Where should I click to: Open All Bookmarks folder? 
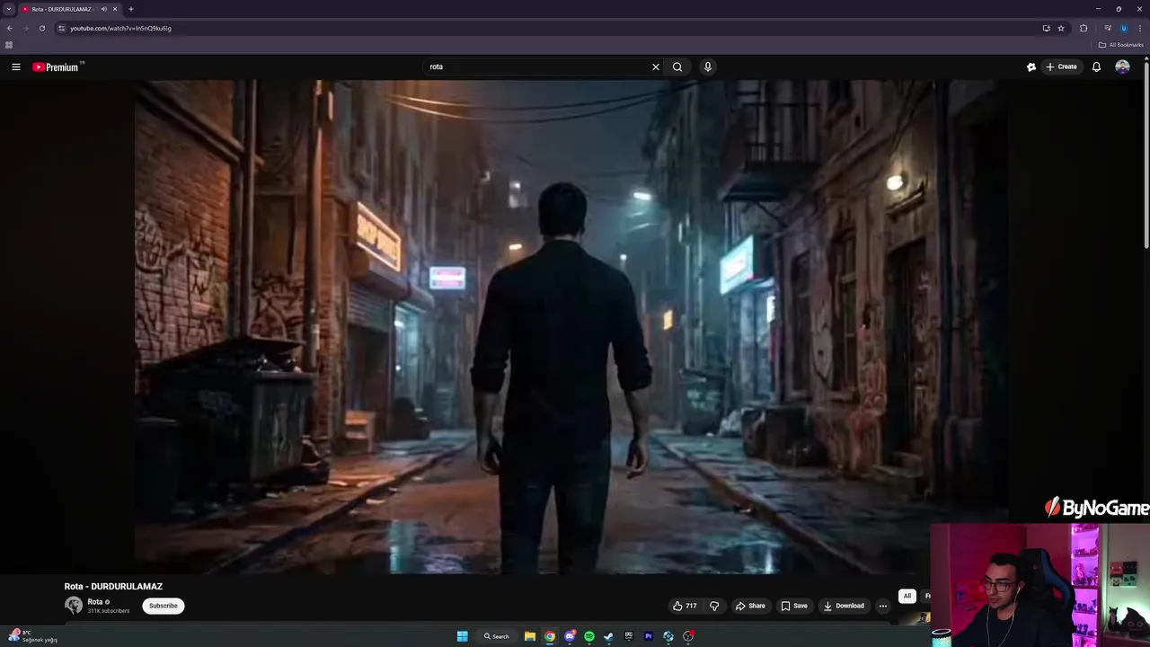click(1121, 45)
